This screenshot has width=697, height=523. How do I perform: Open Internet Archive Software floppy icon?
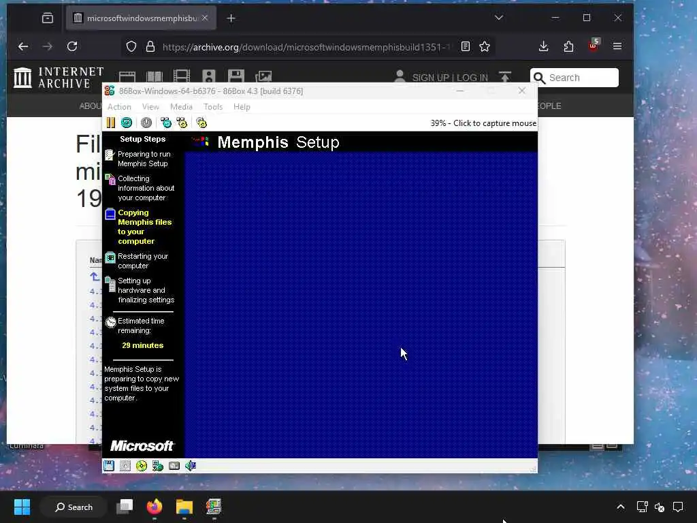pyautogui.click(x=236, y=77)
